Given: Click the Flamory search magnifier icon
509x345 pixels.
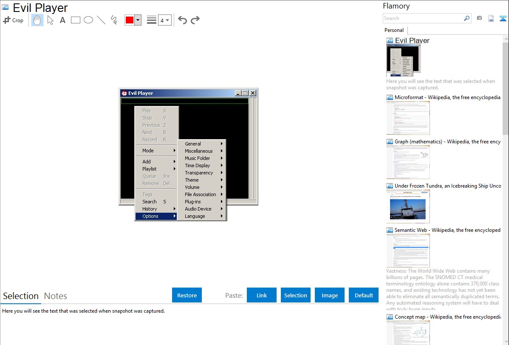Looking at the screenshot, I should click(x=467, y=18).
